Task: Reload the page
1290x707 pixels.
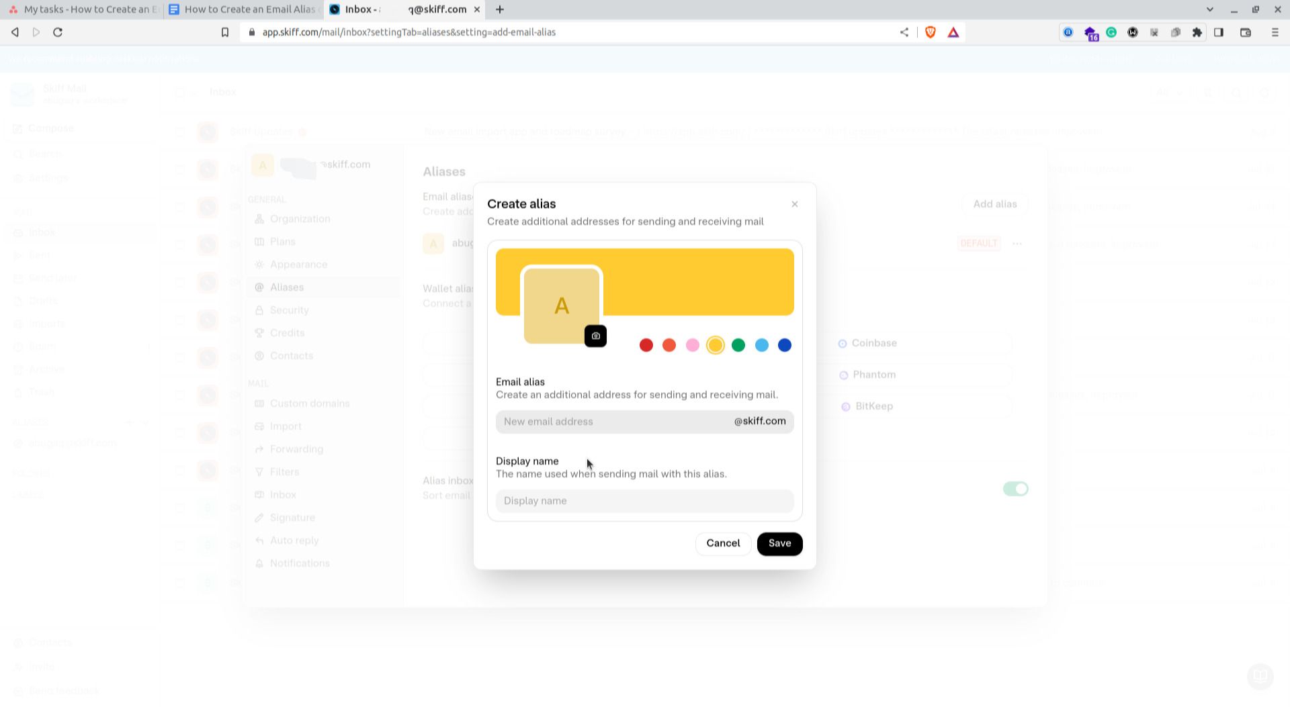Action: 58,32
